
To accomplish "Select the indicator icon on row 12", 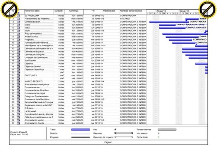I will coord(19,49).
